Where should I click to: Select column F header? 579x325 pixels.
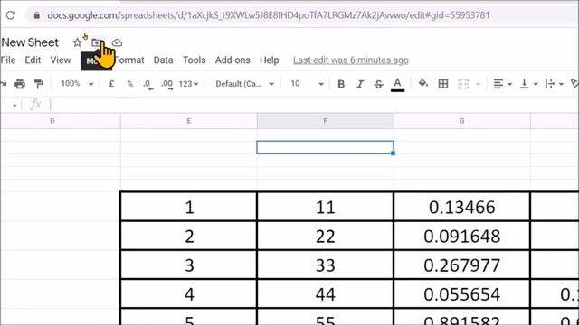tap(326, 121)
